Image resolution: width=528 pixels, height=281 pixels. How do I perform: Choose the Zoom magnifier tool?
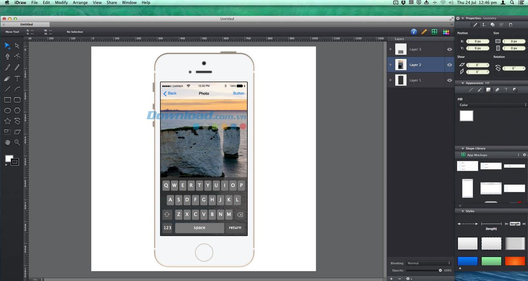[17, 142]
